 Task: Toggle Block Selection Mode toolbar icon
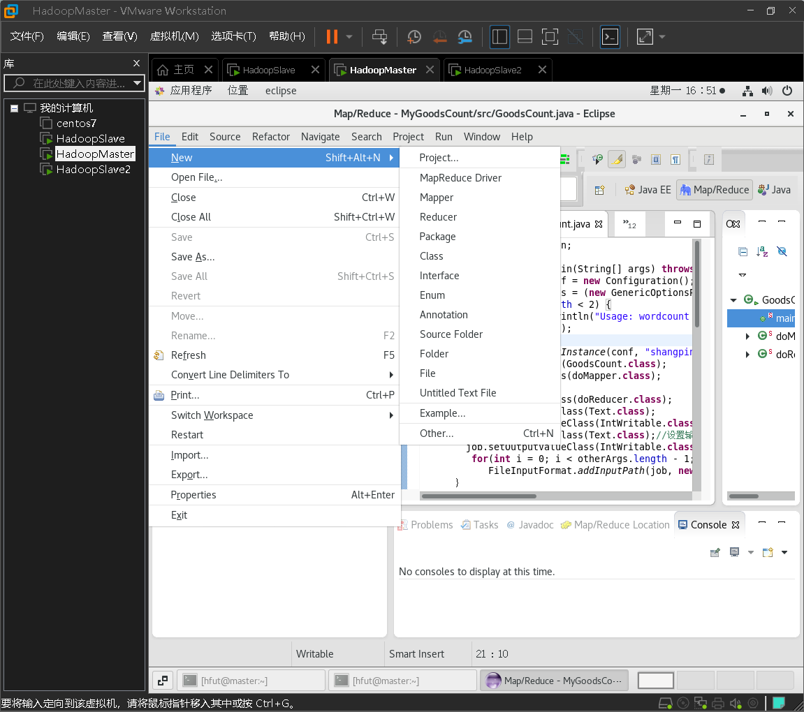[656, 160]
